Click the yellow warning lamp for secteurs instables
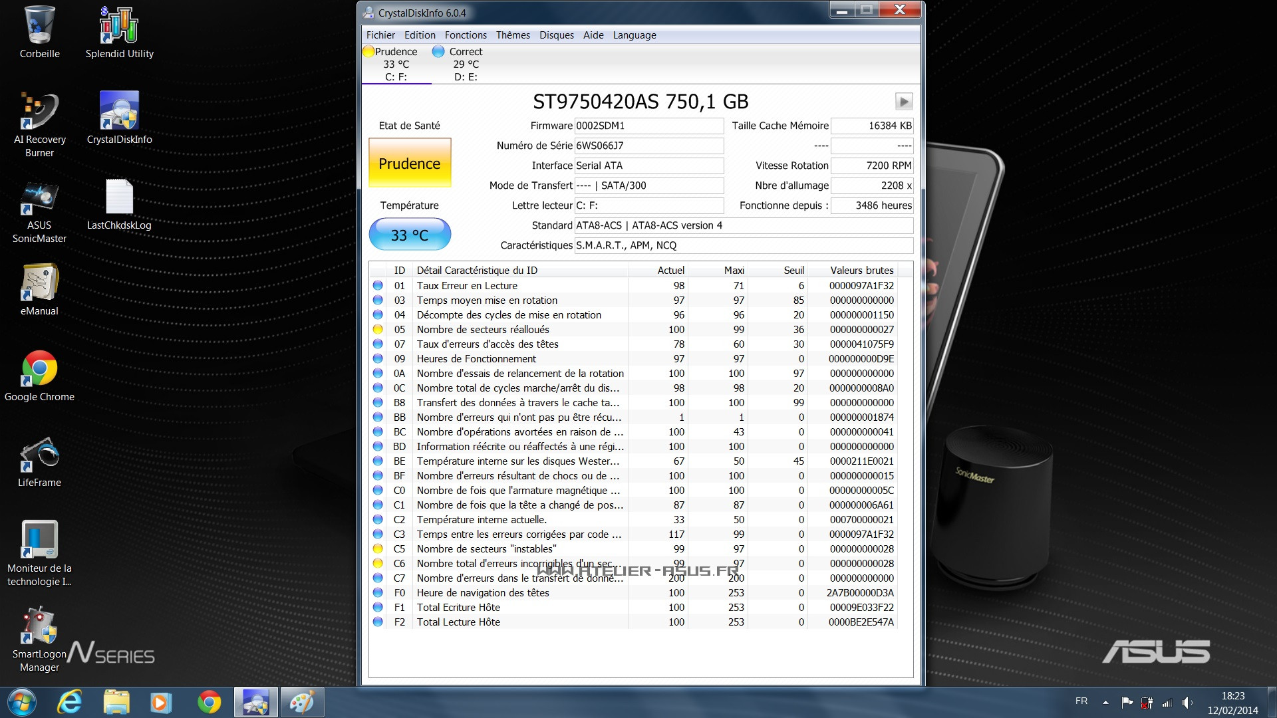Viewport: 1277px width, 718px height. click(x=378, y=548)
